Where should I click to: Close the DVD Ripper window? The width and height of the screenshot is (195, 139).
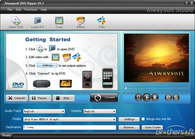coord(192,3)
